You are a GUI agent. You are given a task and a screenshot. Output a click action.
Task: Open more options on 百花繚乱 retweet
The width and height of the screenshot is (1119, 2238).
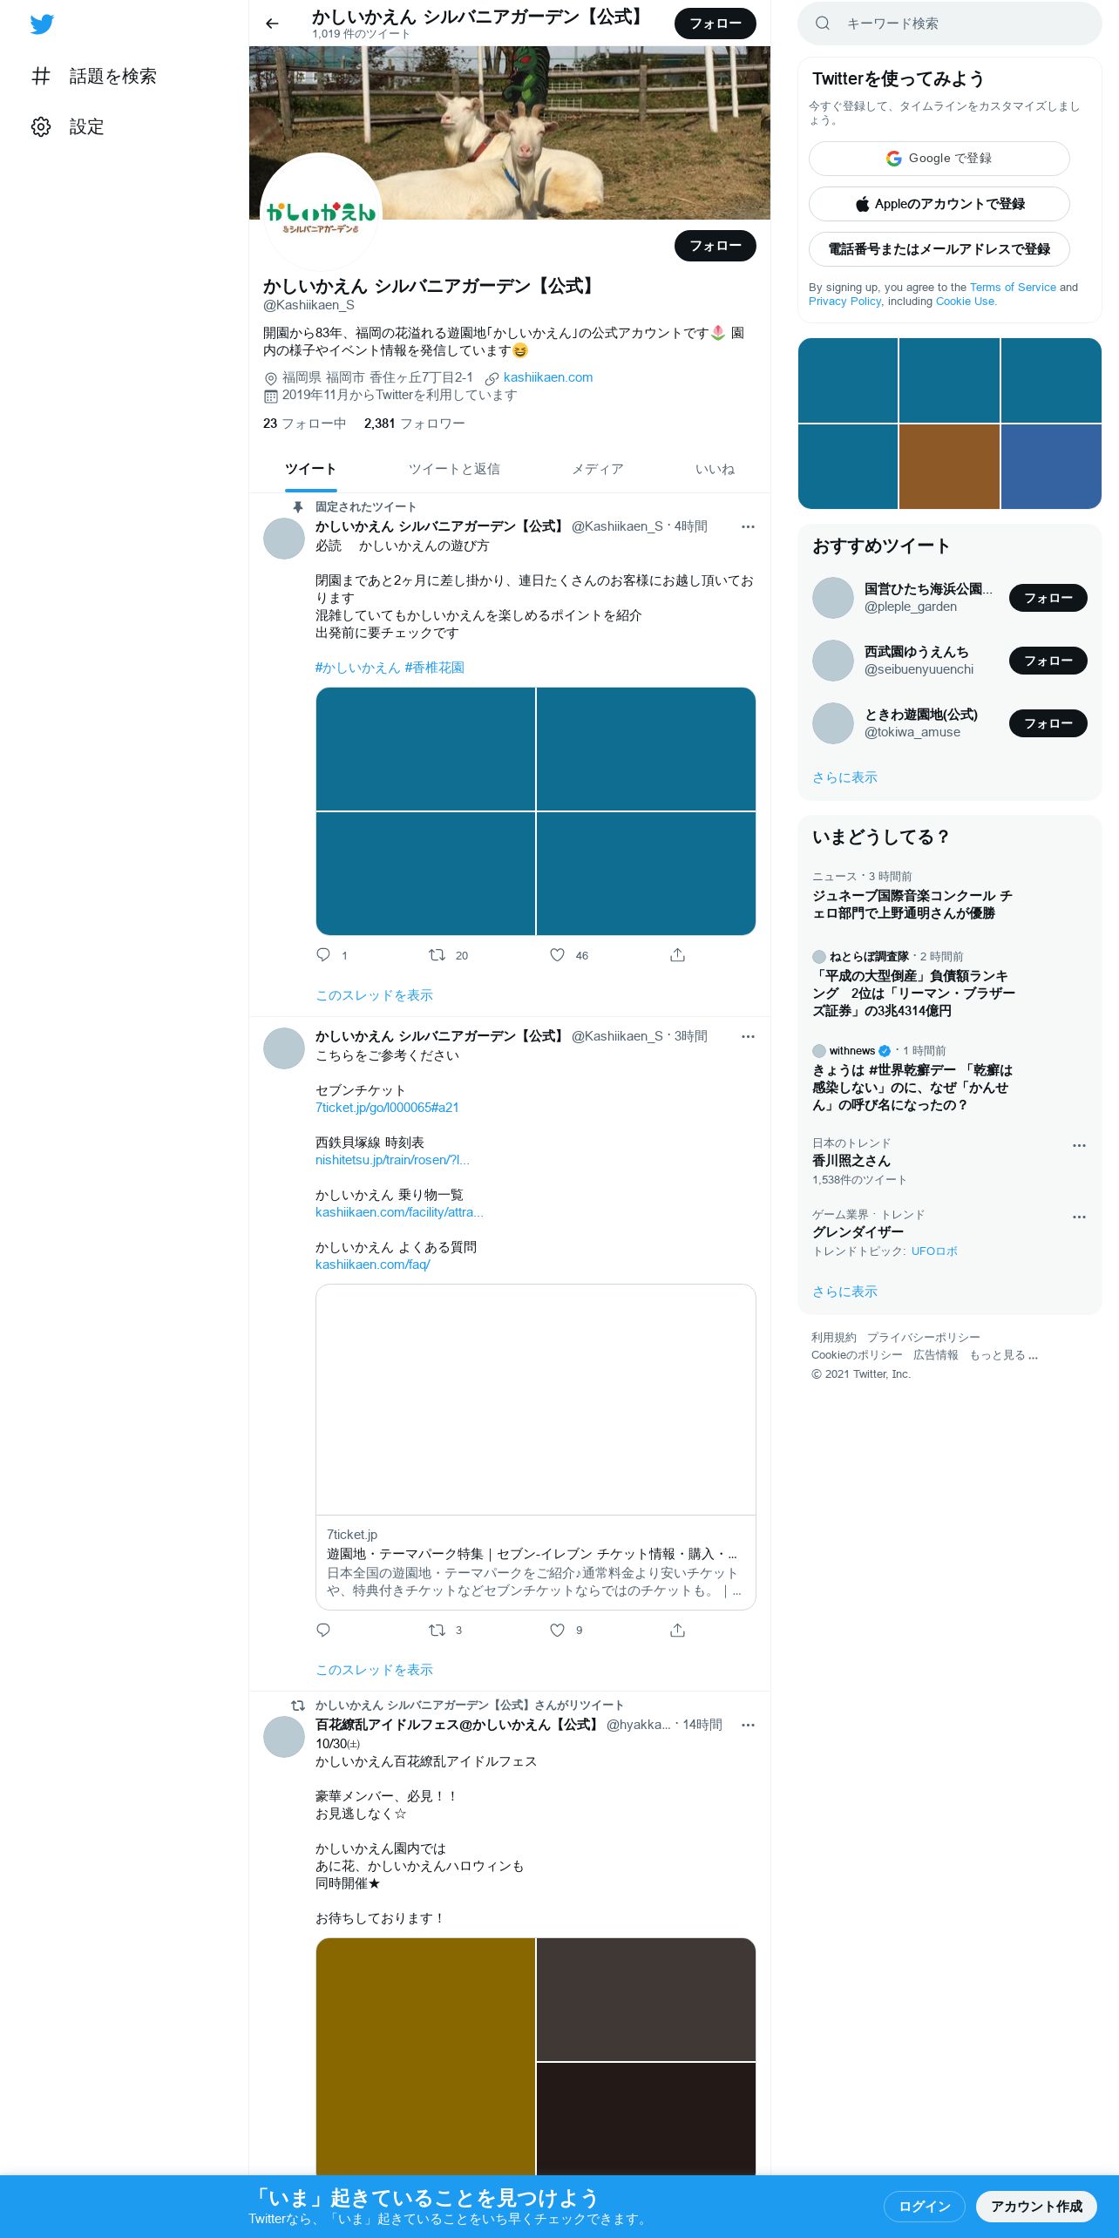coord(748,1725)
